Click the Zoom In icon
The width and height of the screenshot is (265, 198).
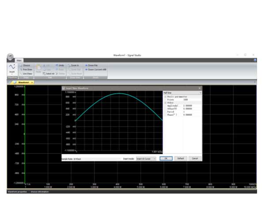[74, 65]
